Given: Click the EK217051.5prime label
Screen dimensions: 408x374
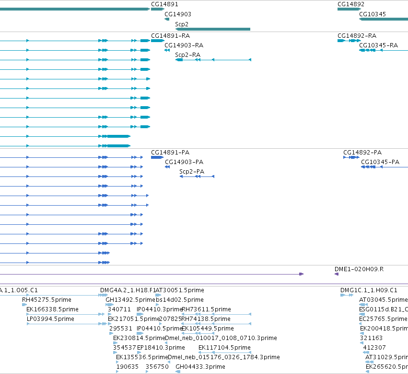Looking at the screenshot, I should point(133,319).
